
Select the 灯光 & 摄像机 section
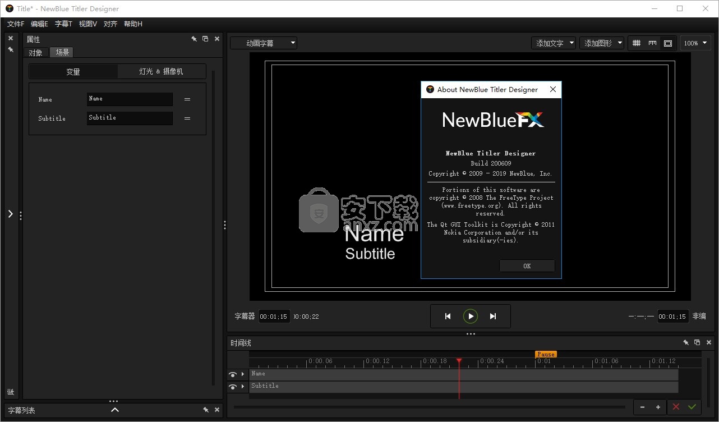click(162, 72)
